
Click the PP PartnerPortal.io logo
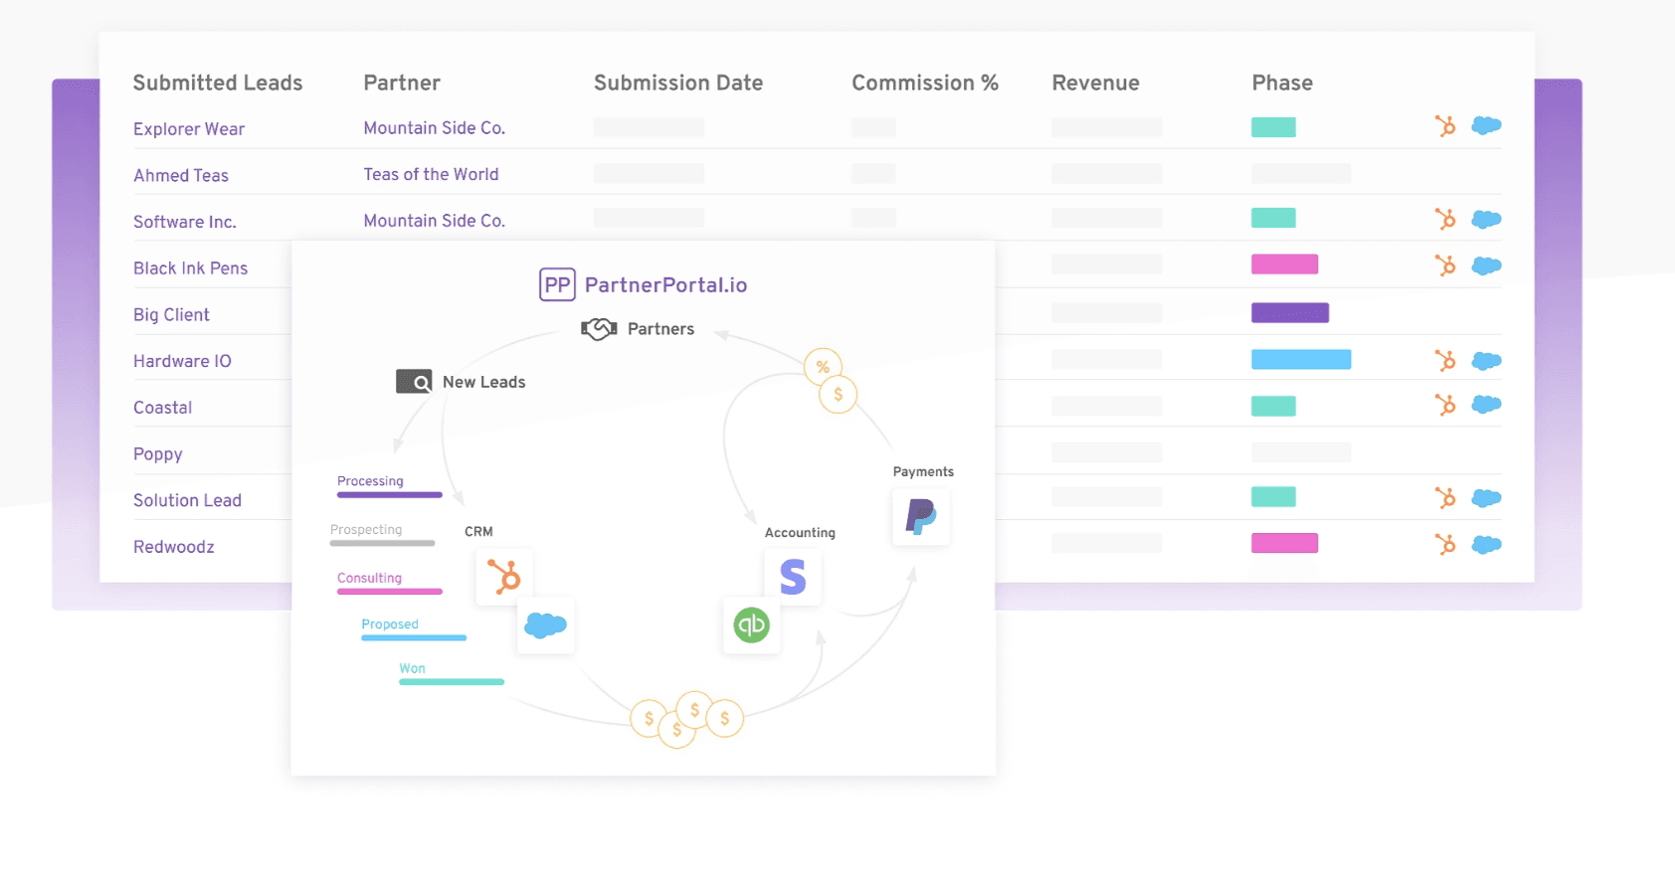[x=643, y=285]
